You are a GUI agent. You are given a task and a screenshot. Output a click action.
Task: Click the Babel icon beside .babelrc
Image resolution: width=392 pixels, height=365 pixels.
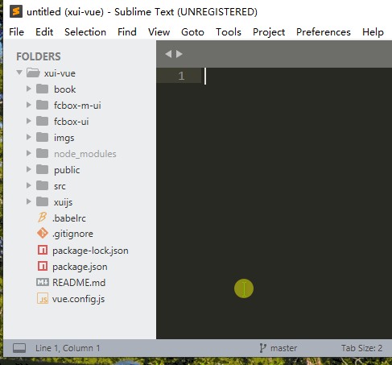[42, 218]
